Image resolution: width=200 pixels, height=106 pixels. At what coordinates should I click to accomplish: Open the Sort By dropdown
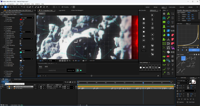click(x=26, y=39)
